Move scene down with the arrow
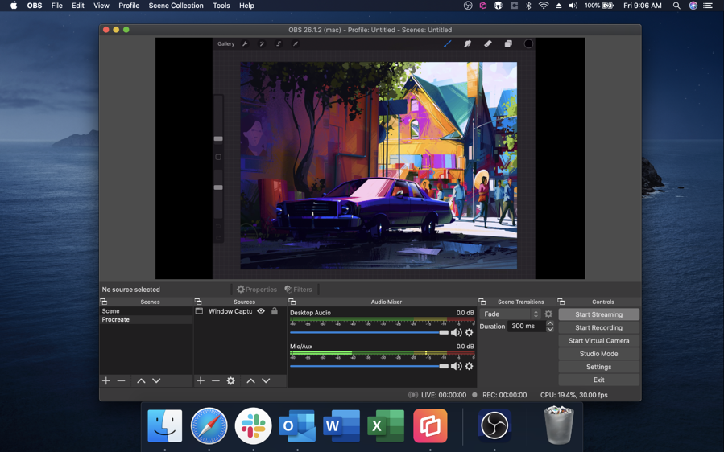This screenshot has width=724, height=452. (x=156, y=380)
